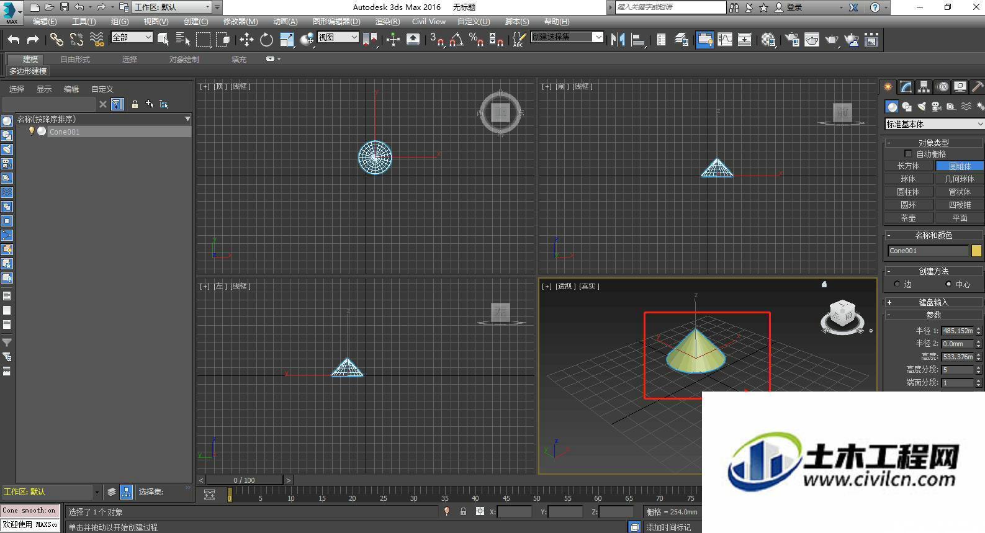
Task: Click the 长方体 object button
Action: (x=908, y=166)
